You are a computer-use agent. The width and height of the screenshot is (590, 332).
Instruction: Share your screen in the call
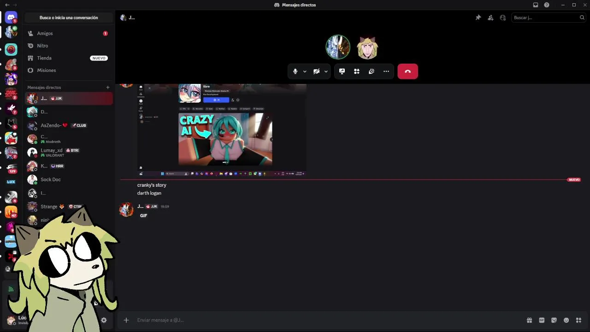(x=342, y=71)
